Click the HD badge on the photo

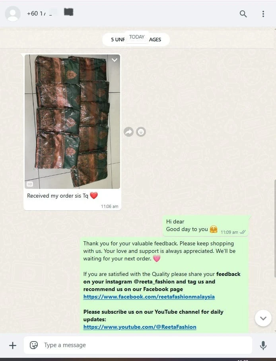pos(30,184)
